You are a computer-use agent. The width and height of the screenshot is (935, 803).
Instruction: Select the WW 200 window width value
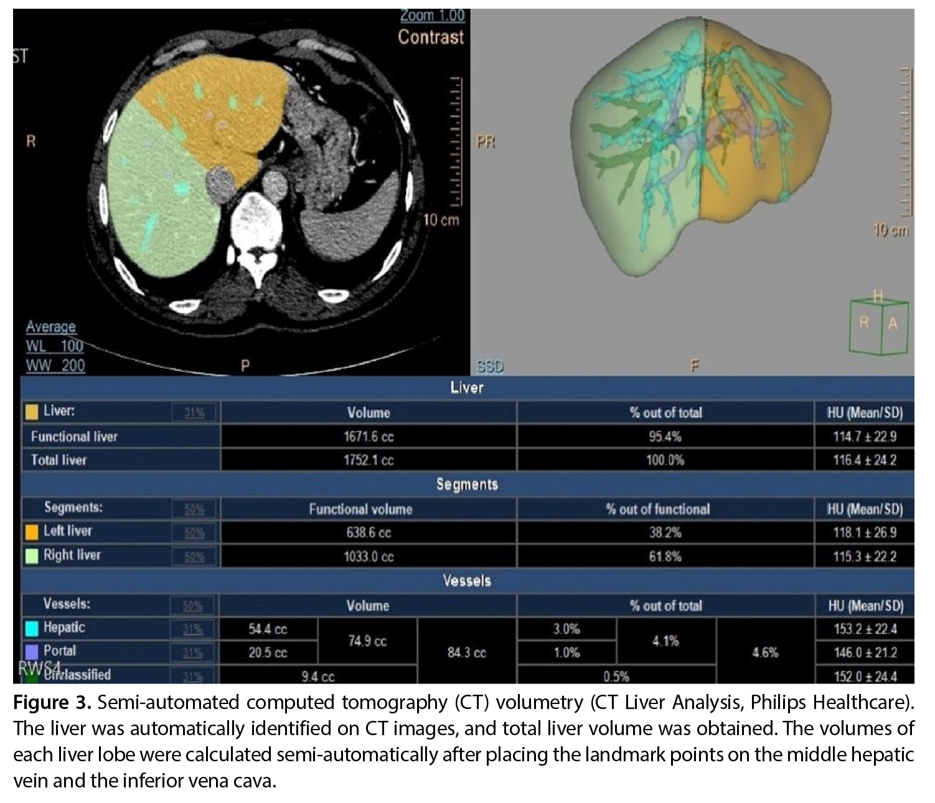point(55,365)
